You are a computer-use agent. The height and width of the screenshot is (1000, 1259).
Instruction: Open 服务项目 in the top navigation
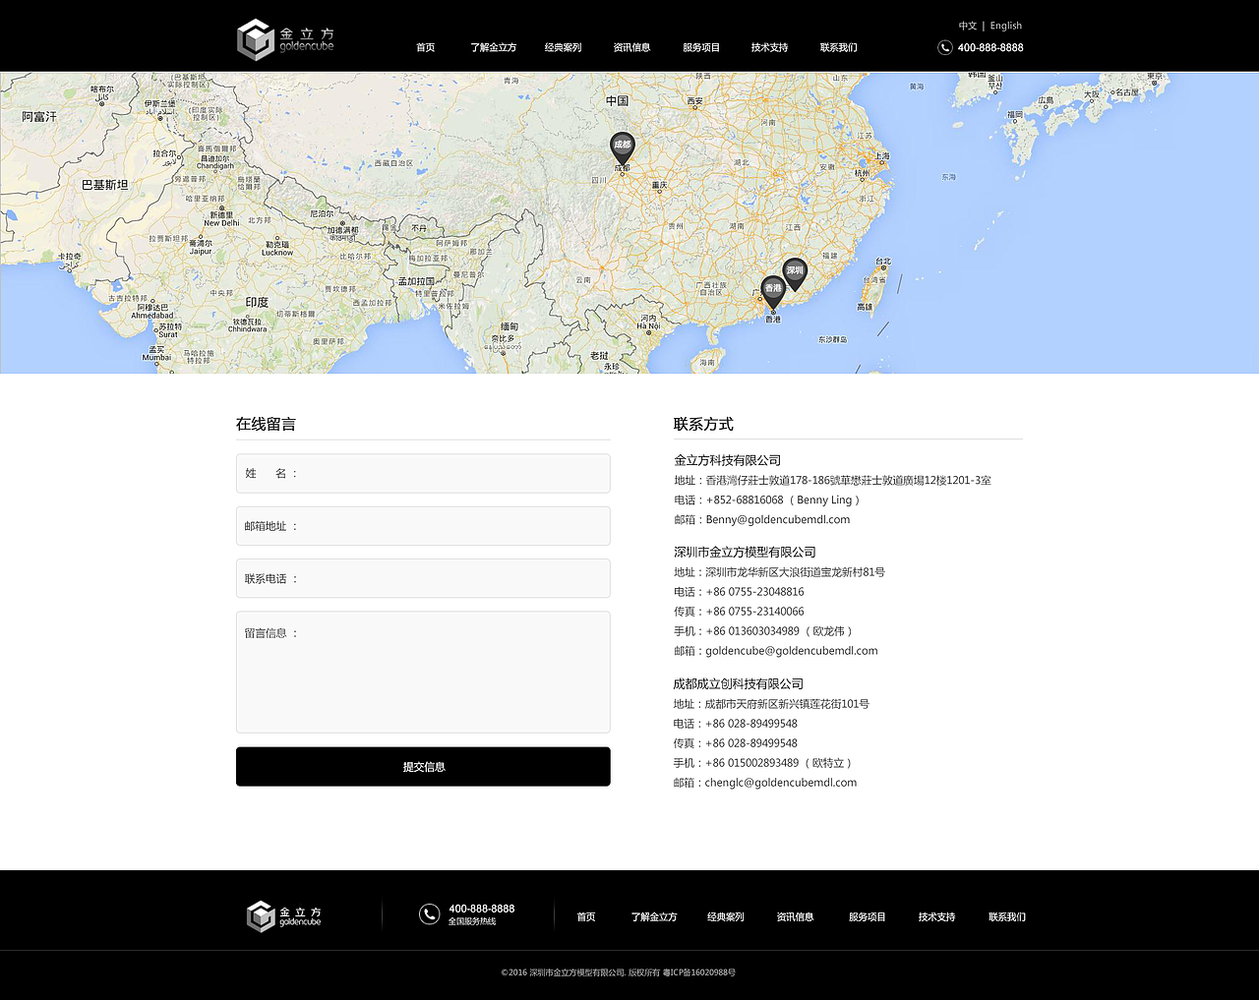(x=701, y=47)
